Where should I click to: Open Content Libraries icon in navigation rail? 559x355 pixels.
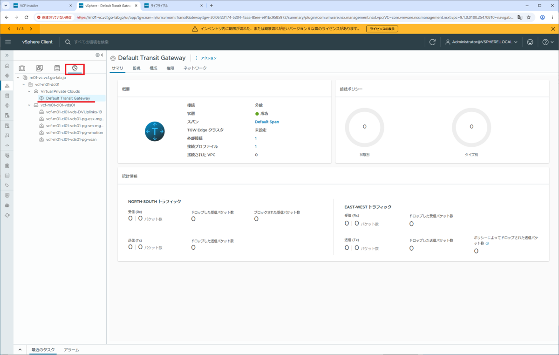click(x=7, y=96)
